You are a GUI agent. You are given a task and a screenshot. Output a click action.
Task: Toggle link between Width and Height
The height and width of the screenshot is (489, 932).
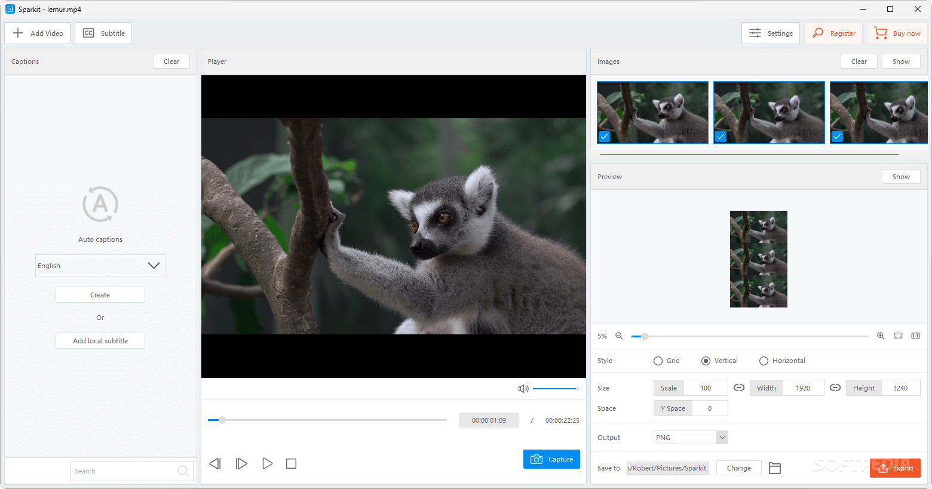pyautogui.click(x=835, y=387)
